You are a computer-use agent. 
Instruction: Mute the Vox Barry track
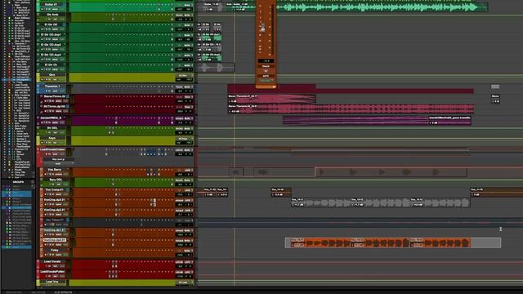54,174
